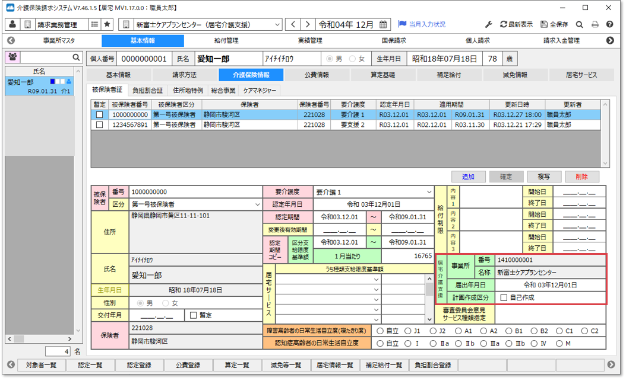Click 負担割合登録 bottom button

pos(433,364)
